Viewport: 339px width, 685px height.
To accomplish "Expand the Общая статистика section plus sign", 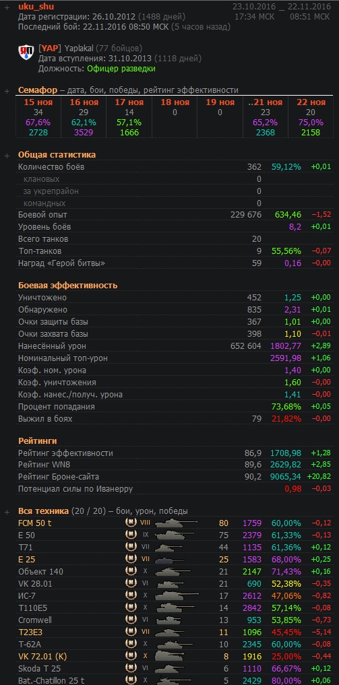I will tap(7, 156).
